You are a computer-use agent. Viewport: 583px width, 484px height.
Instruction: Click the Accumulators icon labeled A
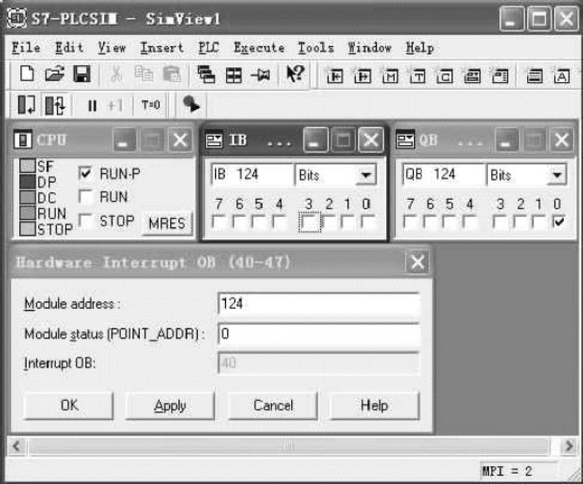pyautogui.click(x=562, y=76)
